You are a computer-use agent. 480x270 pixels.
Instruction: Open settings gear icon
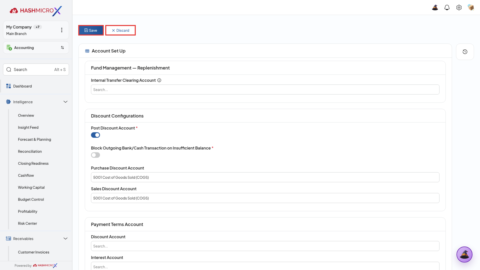[459, 7]
